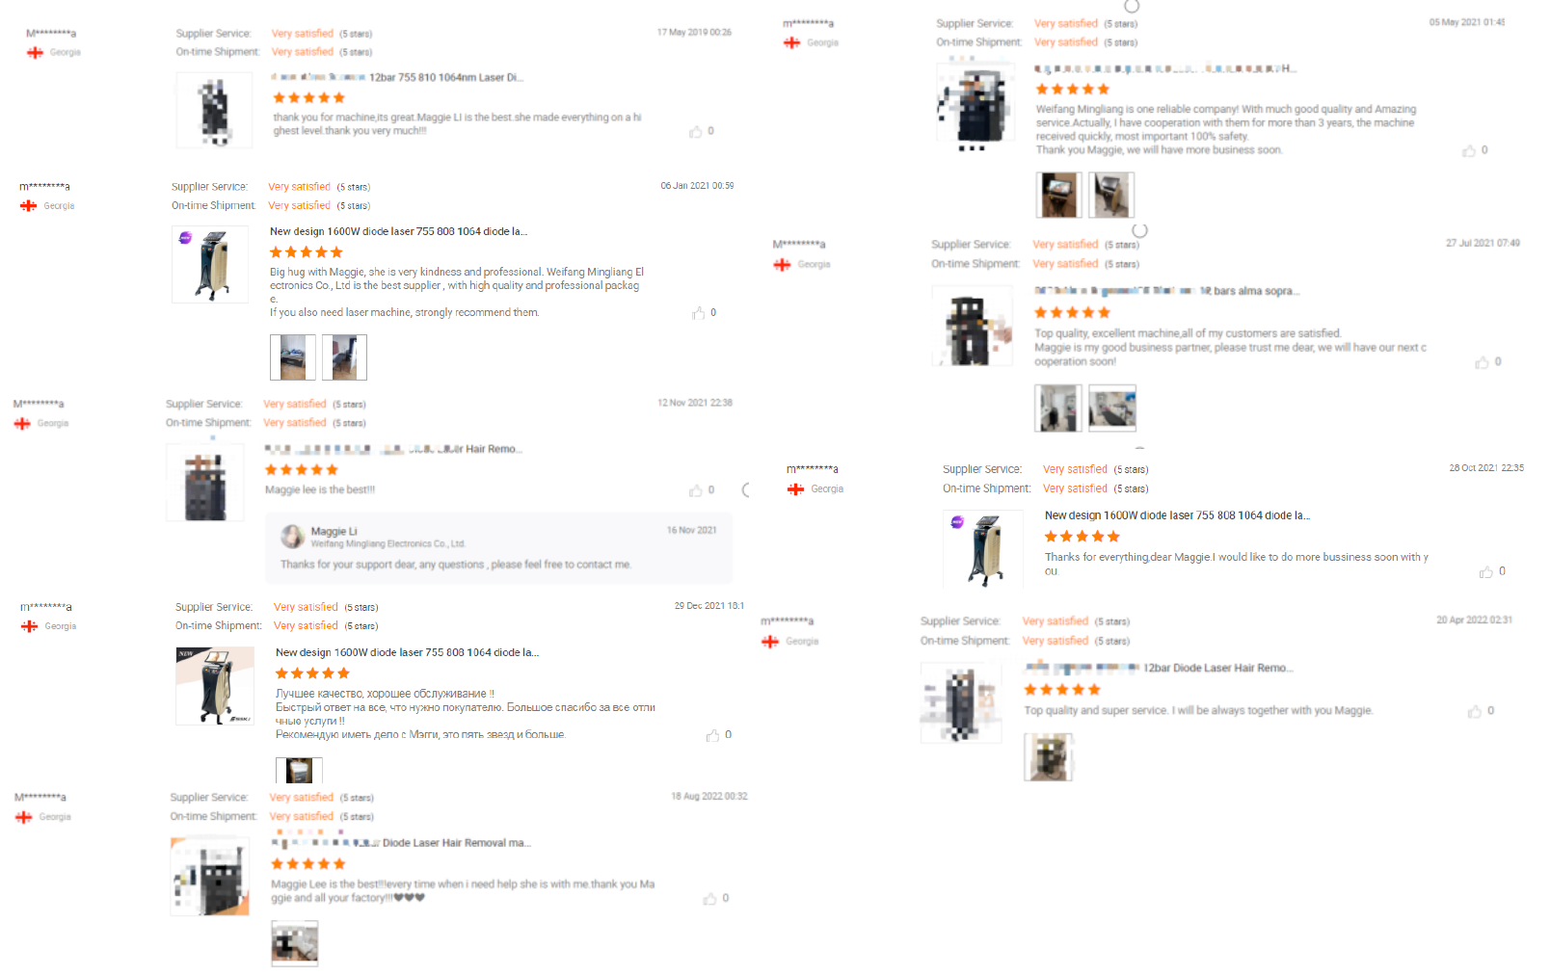Open '12bar Diode Laser Hair Remo...' product link
Viewport: 1550px width, 976px height.
(x=1217, y=668)
